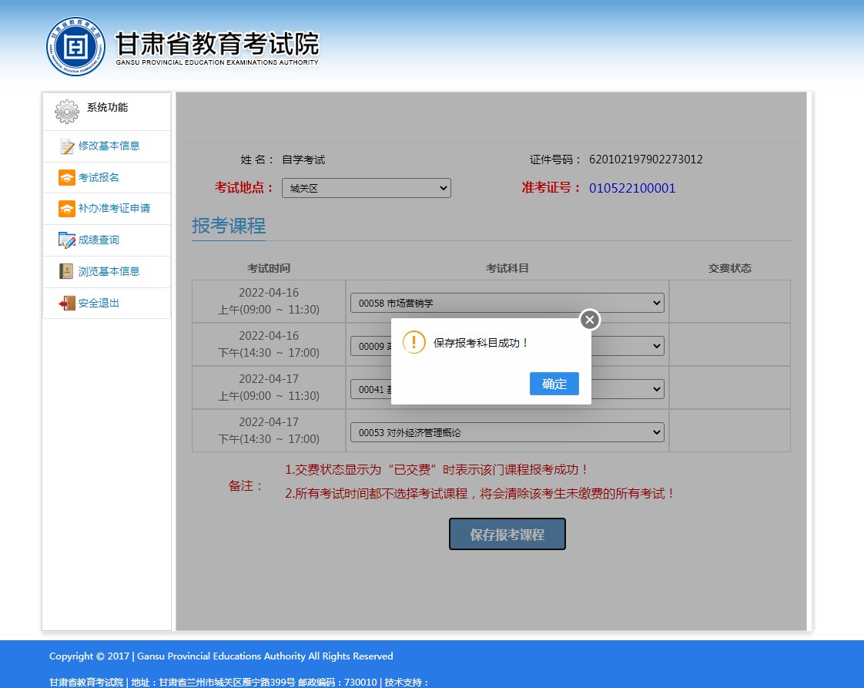Screen dimensions: 864x688
Task: Click the warning exclamation icon in dialog
Action: [x=414, y=343]
